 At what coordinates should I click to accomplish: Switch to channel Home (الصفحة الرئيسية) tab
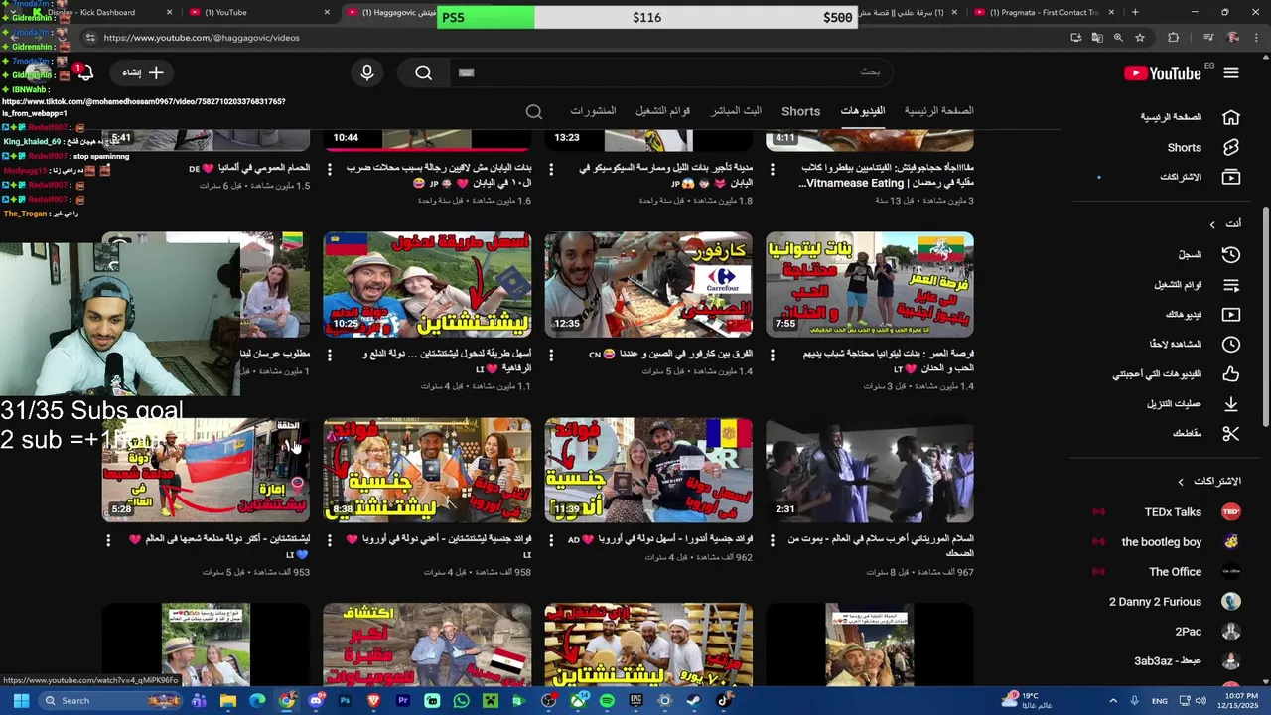tap(938, 111)
